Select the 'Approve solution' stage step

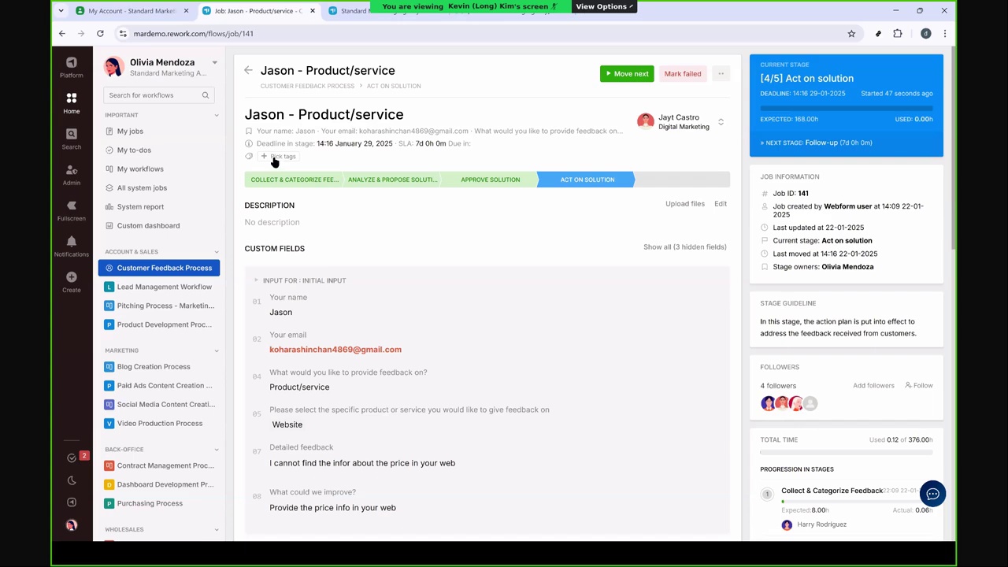coord(490,180)
